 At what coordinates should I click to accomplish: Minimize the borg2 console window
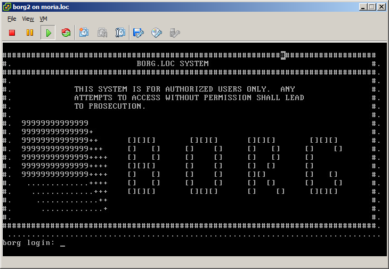[363, 7]
